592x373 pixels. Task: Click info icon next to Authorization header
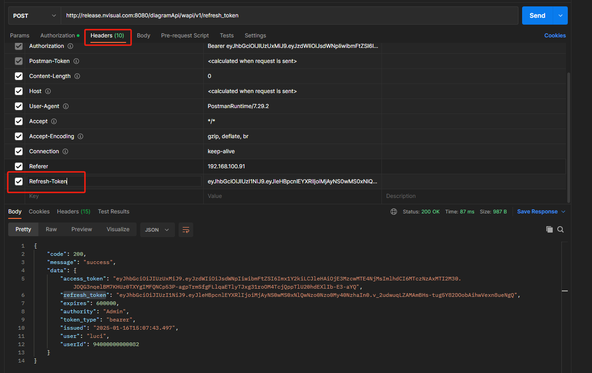coord(70,46)
